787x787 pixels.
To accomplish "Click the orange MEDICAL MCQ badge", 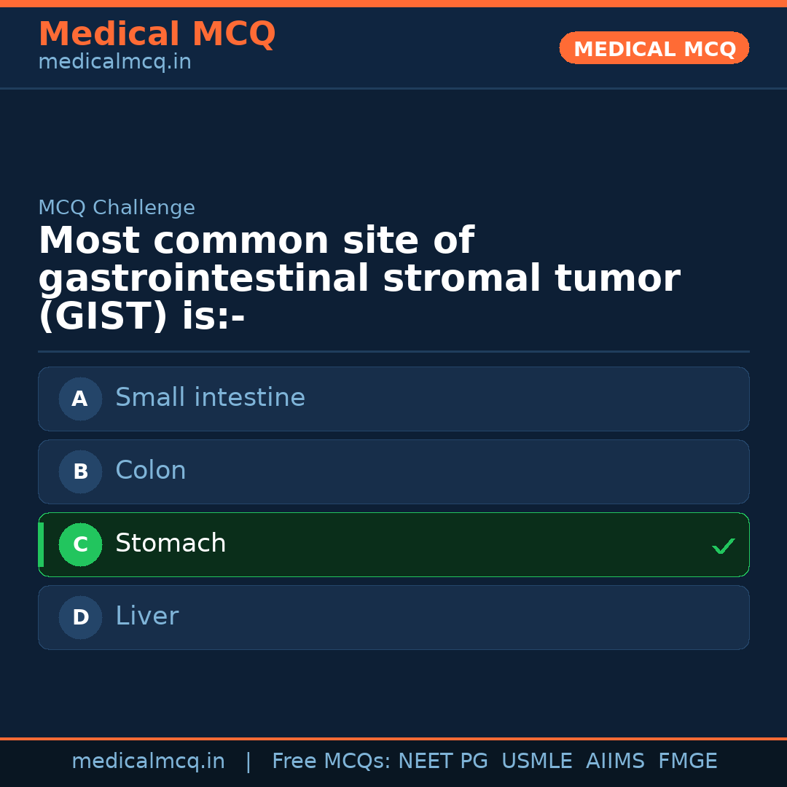I will point(654,49).
